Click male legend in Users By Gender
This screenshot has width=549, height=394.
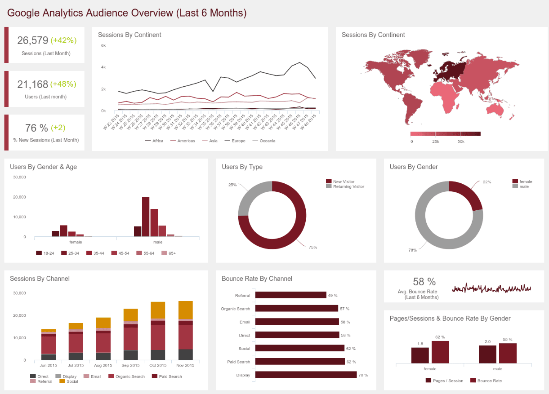point(521,186)
